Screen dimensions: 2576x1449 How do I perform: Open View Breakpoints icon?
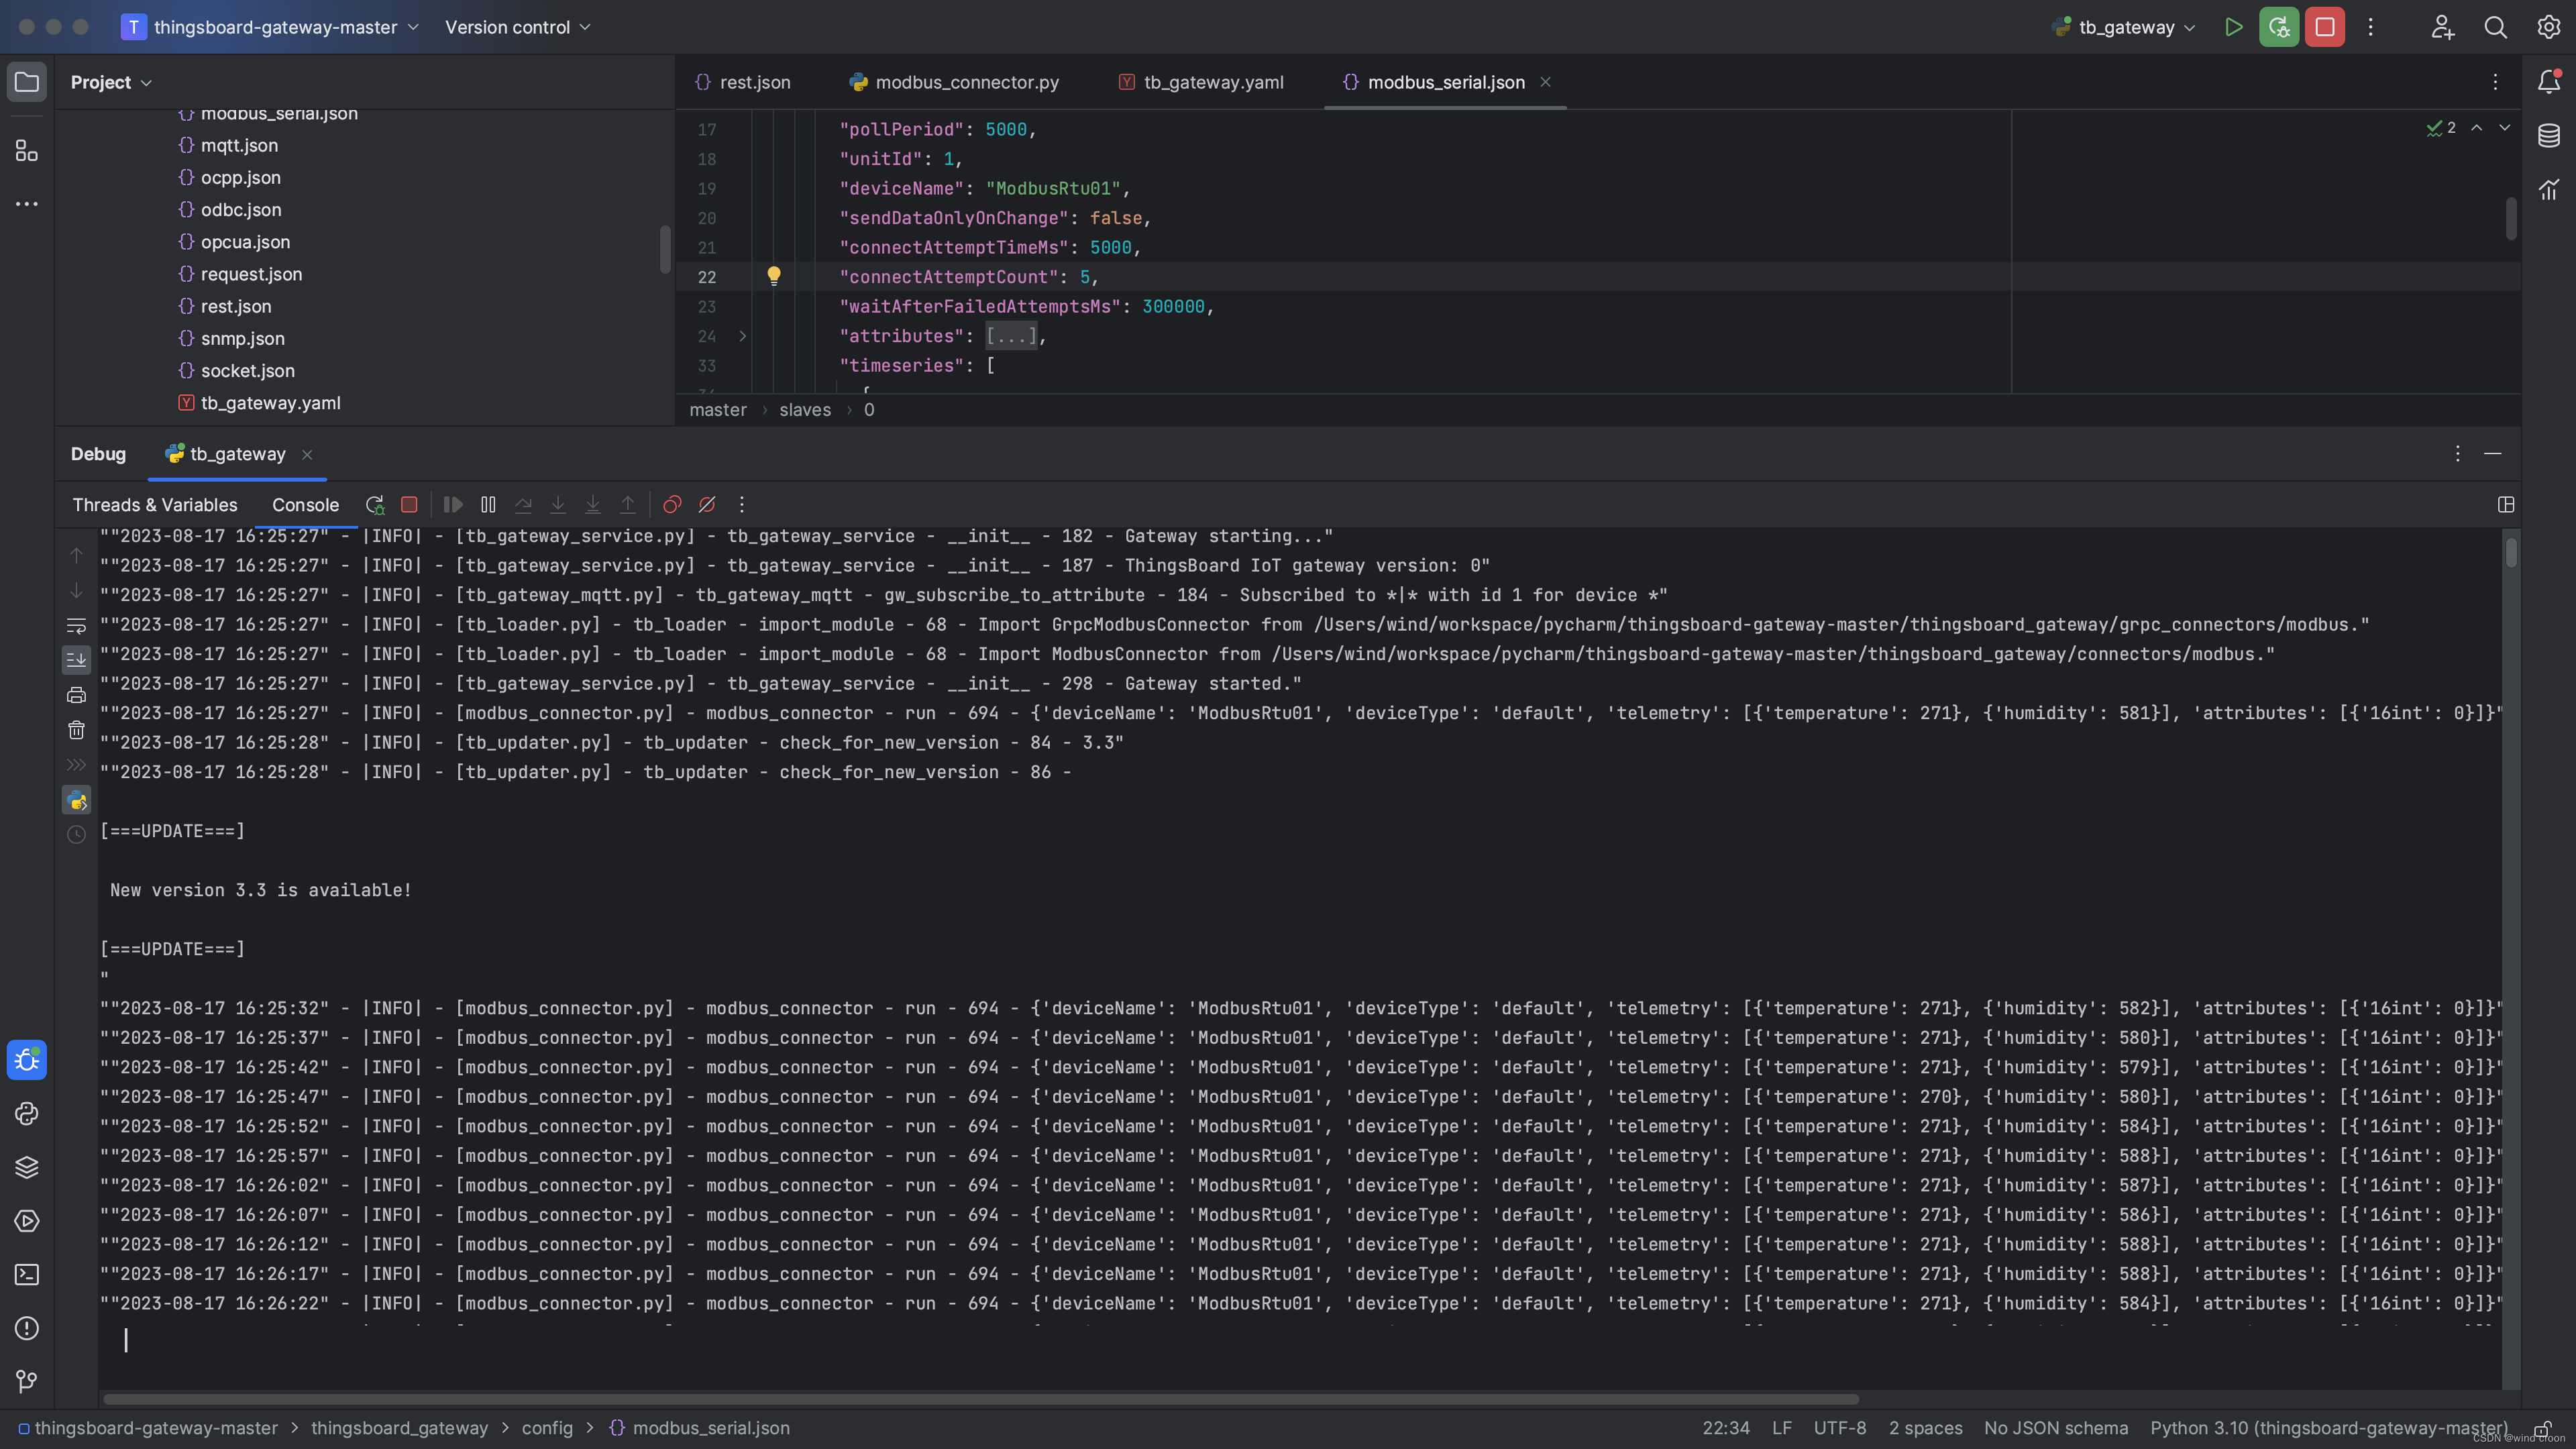pyautogui.click(x=672, y=505)
